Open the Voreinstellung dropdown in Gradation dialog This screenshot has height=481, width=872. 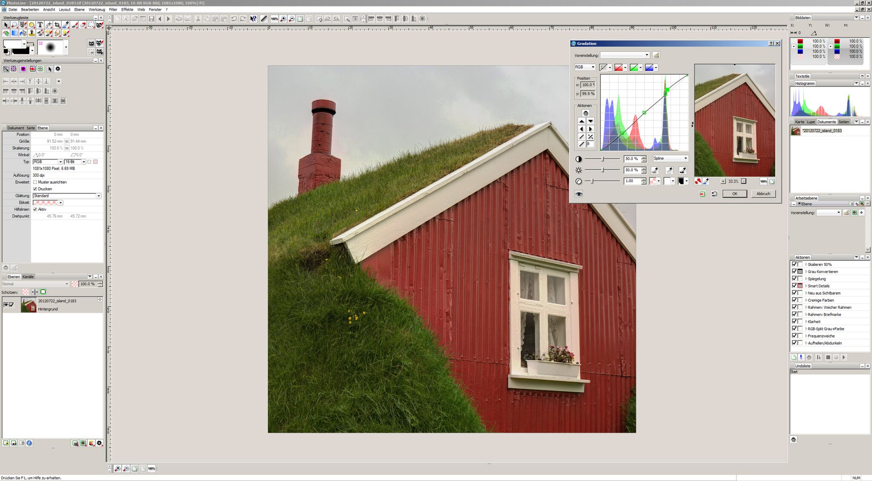[625, 55]
